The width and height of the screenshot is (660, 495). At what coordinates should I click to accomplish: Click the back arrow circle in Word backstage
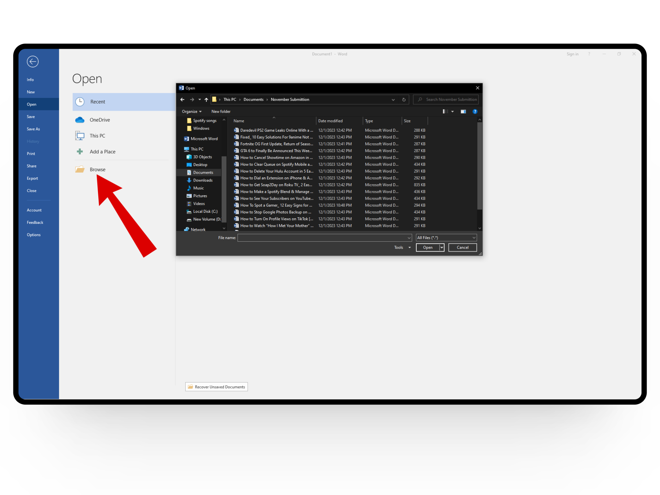tap(33, 62)
